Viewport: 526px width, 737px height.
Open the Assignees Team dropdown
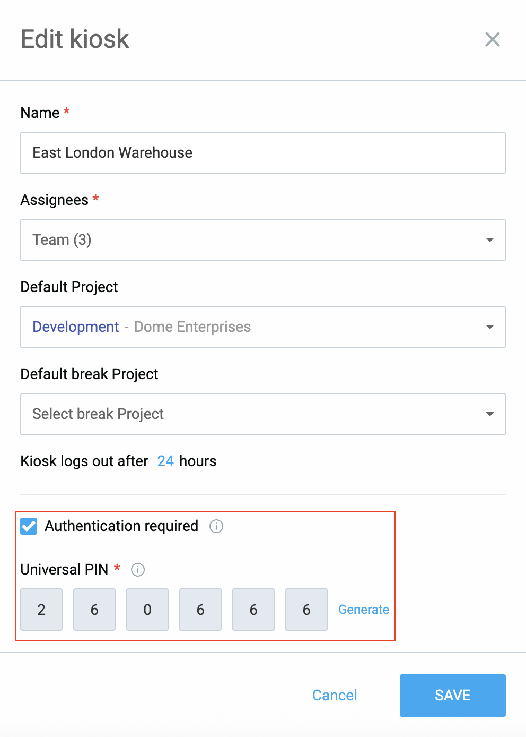(x=262, y=240)
